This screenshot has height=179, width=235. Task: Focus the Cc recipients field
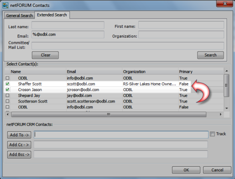(x=121, y=144)
